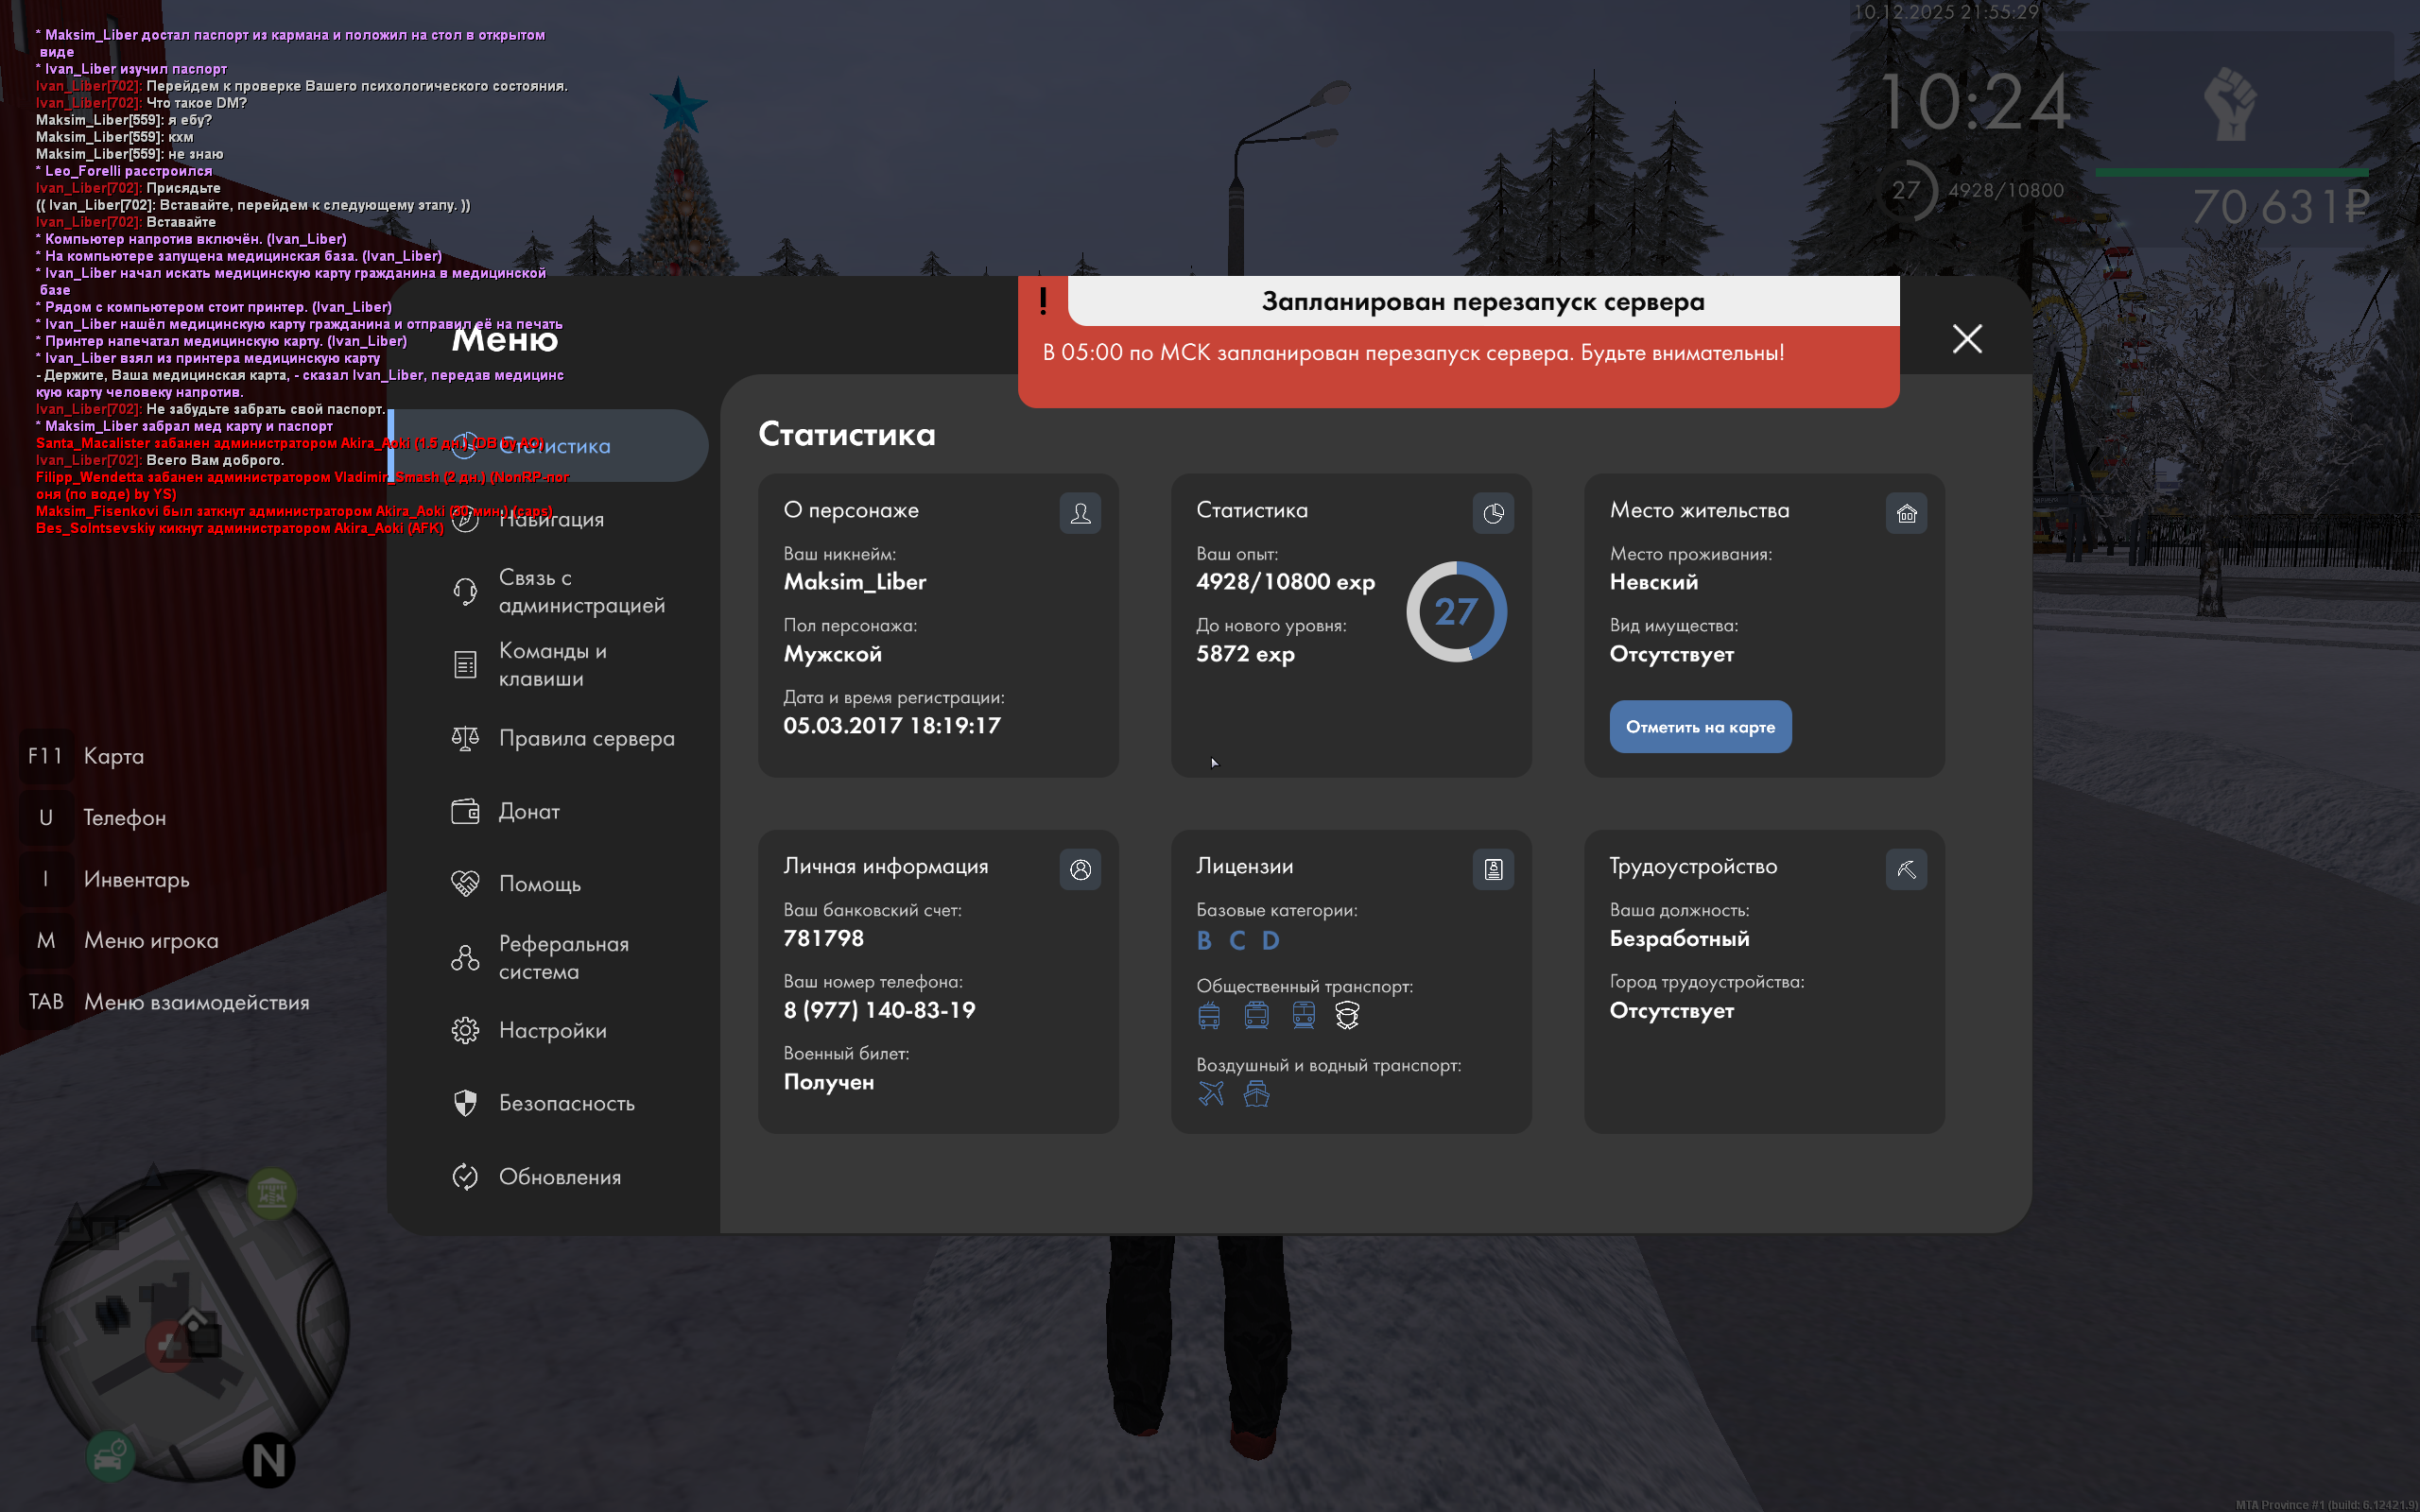Viewport: 2420px width, 1512px height.
Task: Click the pie chart icon in Статистика card
Action: (1493, 513)
